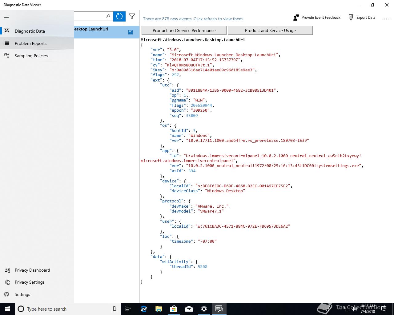This screenshot has width=394, height=315.
Task: Click Product and Service Usage category
Action: pos(270,30)
